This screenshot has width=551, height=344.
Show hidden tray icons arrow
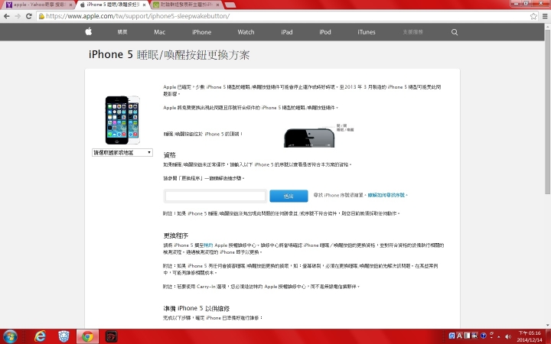pos(499,337)
